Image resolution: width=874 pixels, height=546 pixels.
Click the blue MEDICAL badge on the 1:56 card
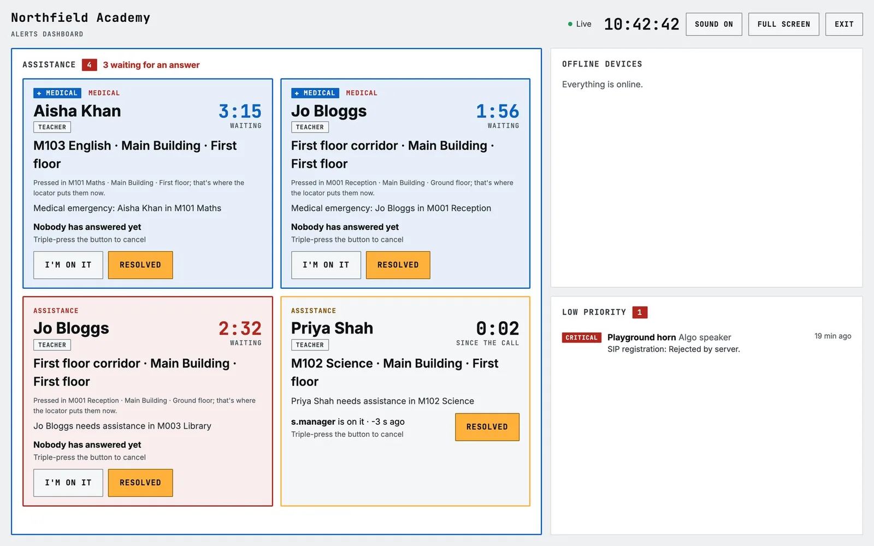click(x=315, y=93)
